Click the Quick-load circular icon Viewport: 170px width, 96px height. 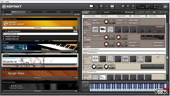117,6
